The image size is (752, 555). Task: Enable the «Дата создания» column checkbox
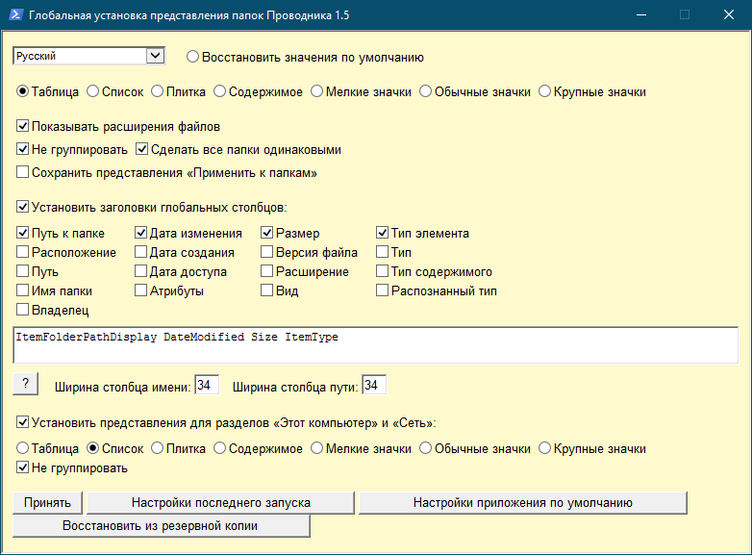coord(140,253)
